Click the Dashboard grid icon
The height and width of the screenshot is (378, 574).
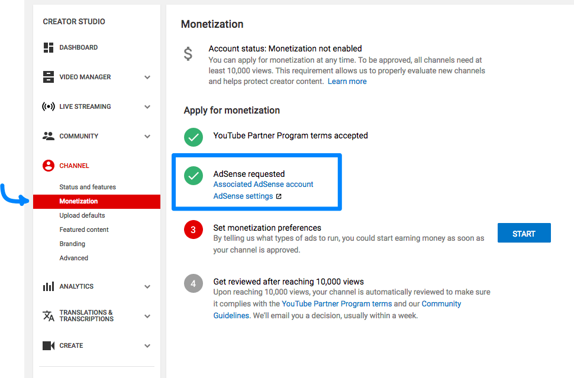coord(49,47)
